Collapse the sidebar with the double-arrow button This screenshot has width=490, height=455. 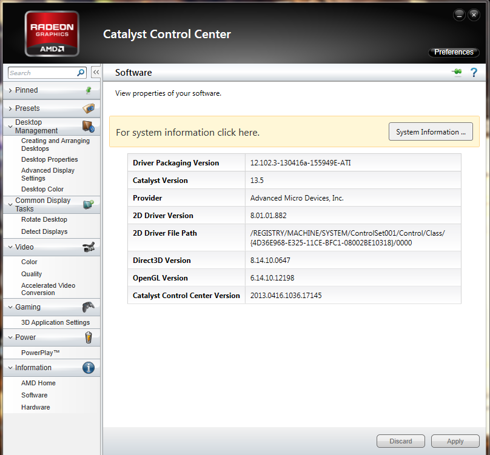coord(96,73)
